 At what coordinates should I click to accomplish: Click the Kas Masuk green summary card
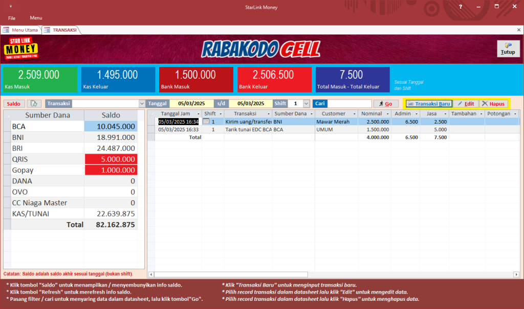[x=40, y=79]
